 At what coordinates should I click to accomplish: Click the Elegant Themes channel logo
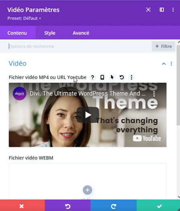(19, 94)
